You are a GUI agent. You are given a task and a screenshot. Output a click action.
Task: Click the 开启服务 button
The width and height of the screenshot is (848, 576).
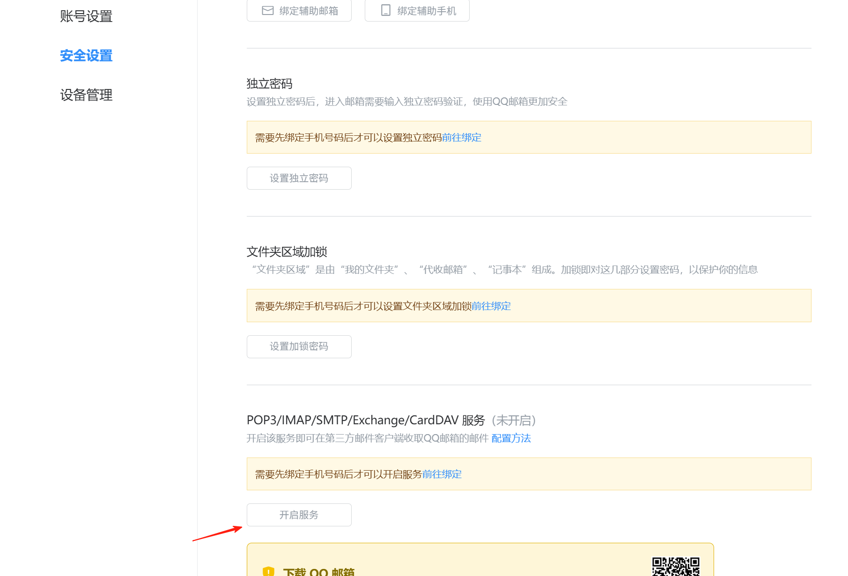click(x=299, y=515)
